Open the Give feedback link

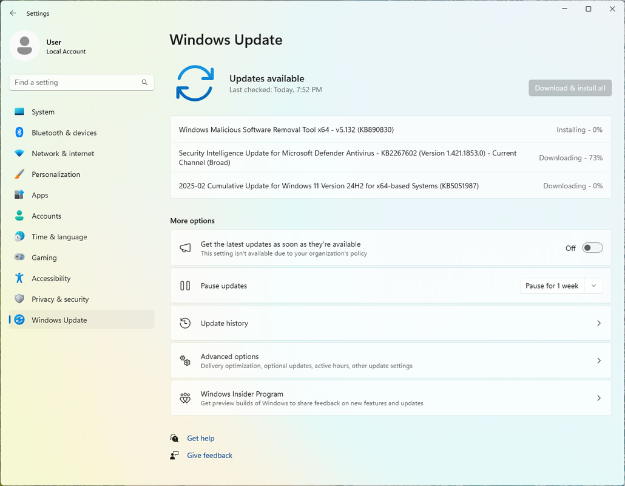[209, 455]
